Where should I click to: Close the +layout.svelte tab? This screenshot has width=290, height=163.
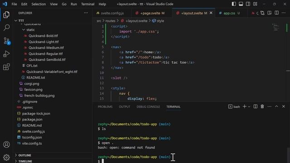point(211,13)
